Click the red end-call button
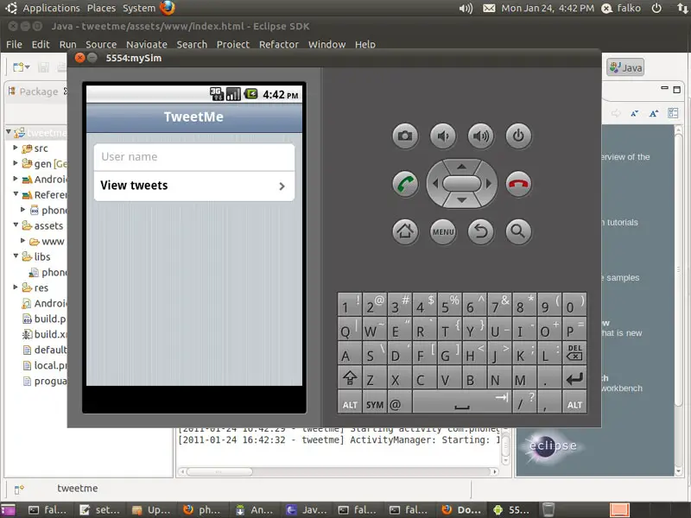The image size is (691, 518). [x=518, y=184]
